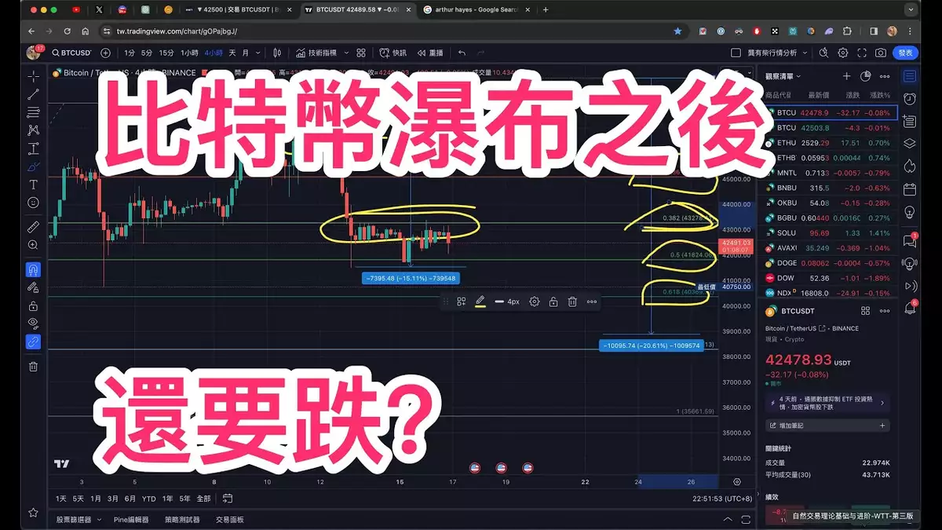Screen dimensions: 942x530
Task: Open the chart type candles selector
Action: (277, 53)
